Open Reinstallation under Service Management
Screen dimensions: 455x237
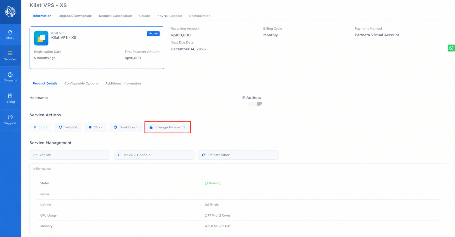point(238,155)
